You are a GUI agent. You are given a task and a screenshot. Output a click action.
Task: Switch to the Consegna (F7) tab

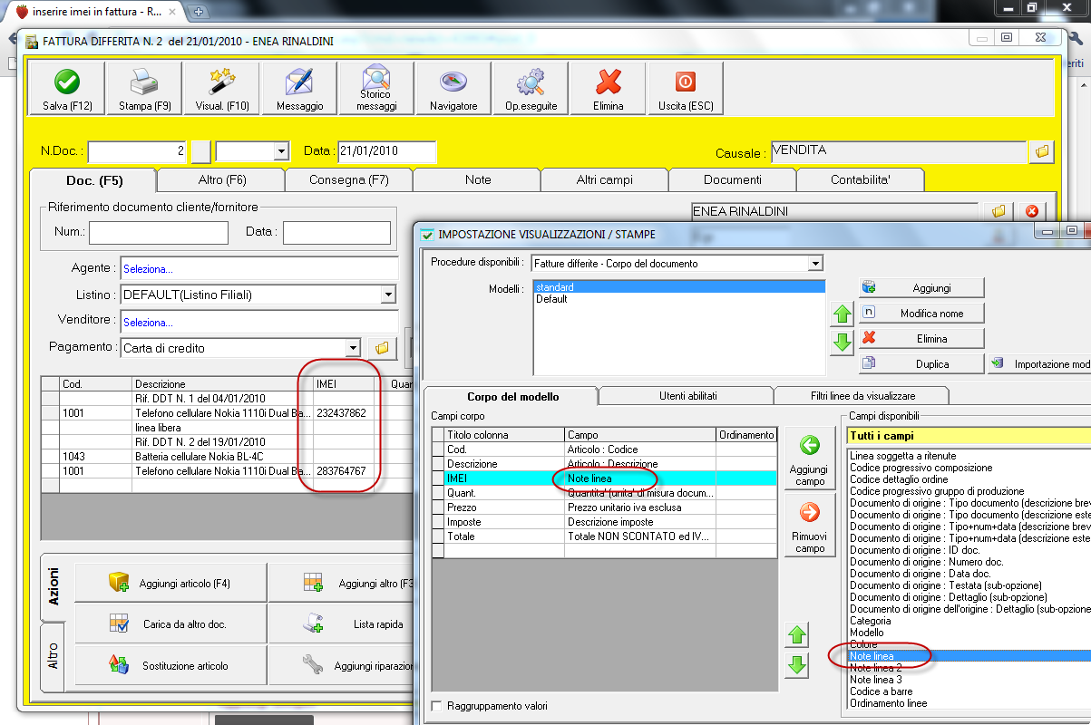(x=349, y=179)
